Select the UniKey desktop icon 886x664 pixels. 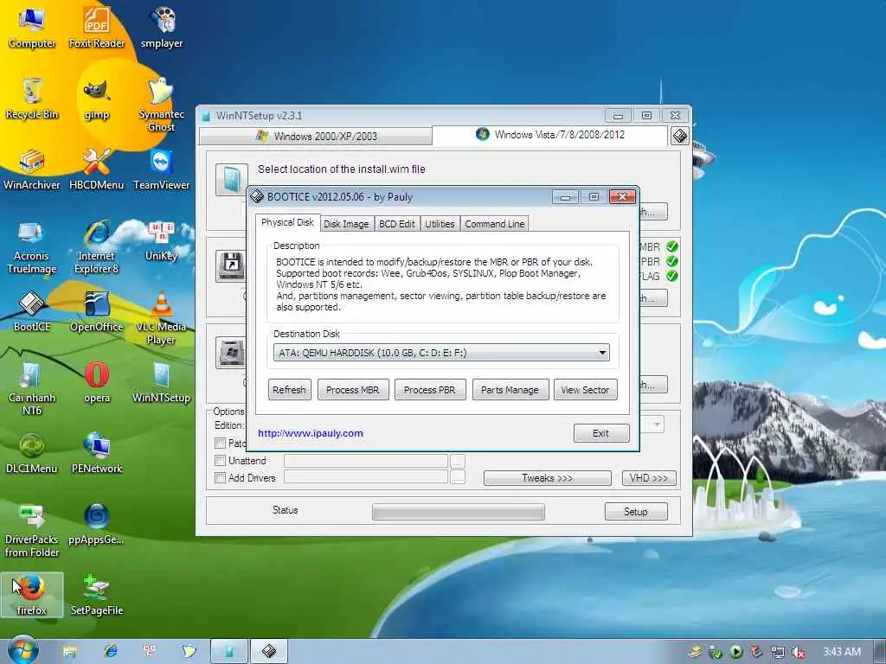tap(162, 242)
